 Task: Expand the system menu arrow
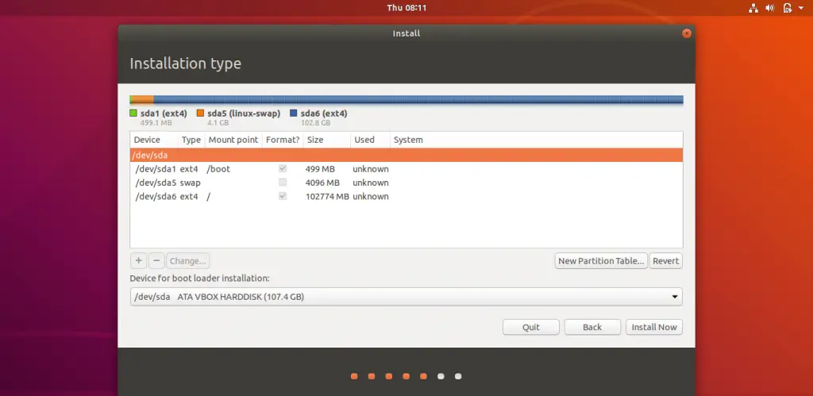tap(800, 8)
